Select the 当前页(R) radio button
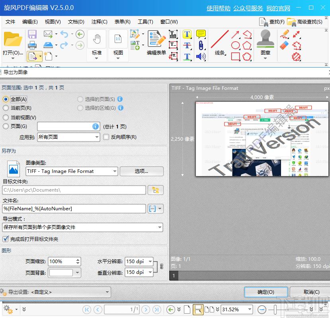 [6, 108]
